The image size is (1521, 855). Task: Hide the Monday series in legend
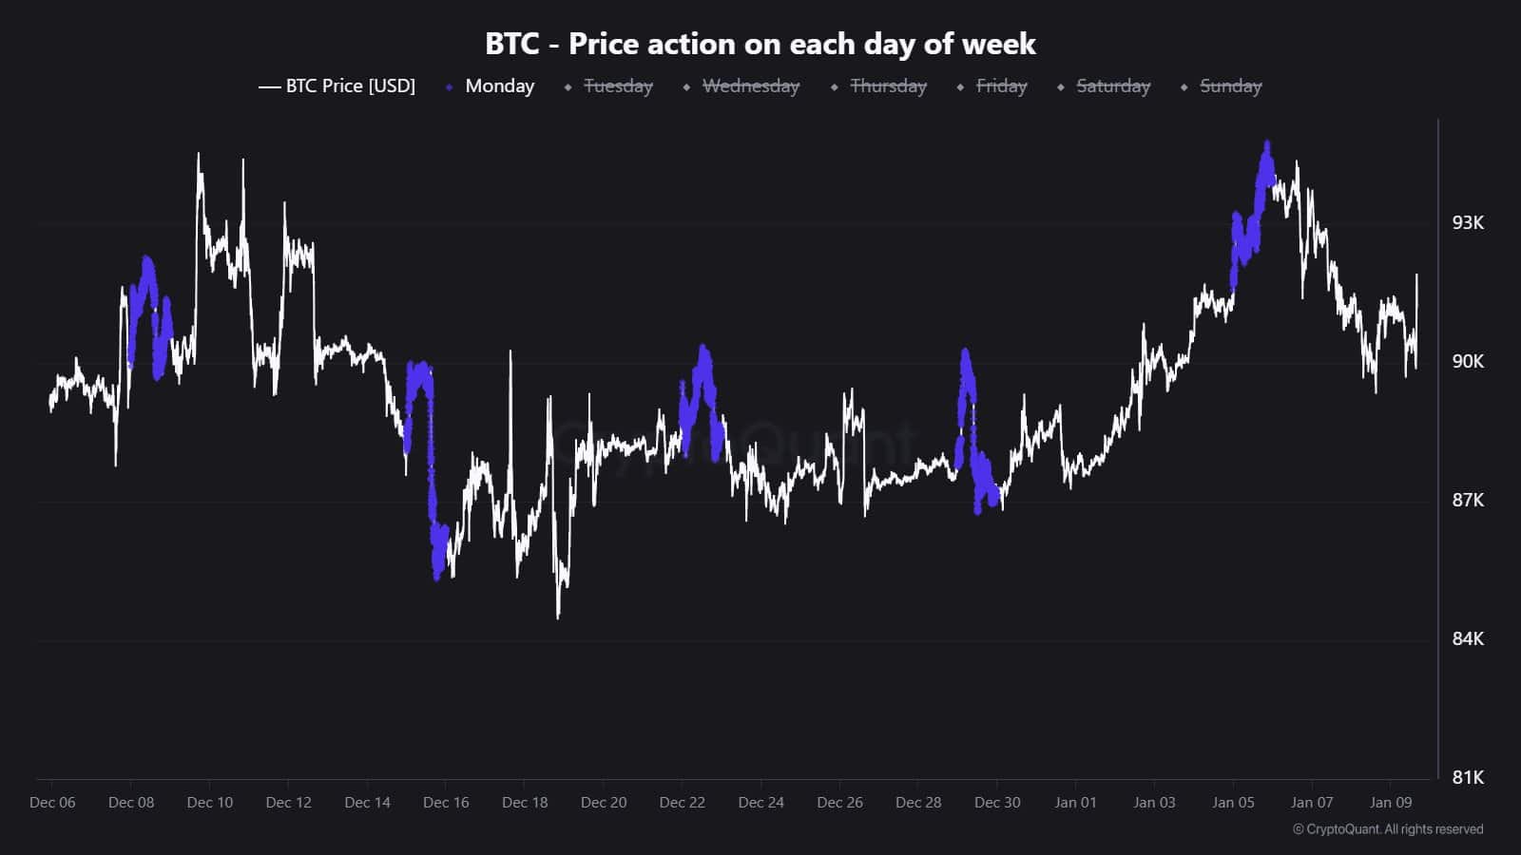coord(499,86)
